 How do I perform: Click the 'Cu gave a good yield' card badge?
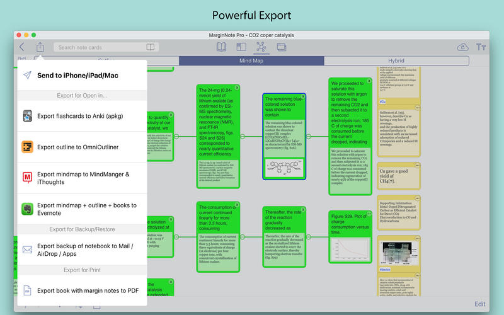[417, 166]
